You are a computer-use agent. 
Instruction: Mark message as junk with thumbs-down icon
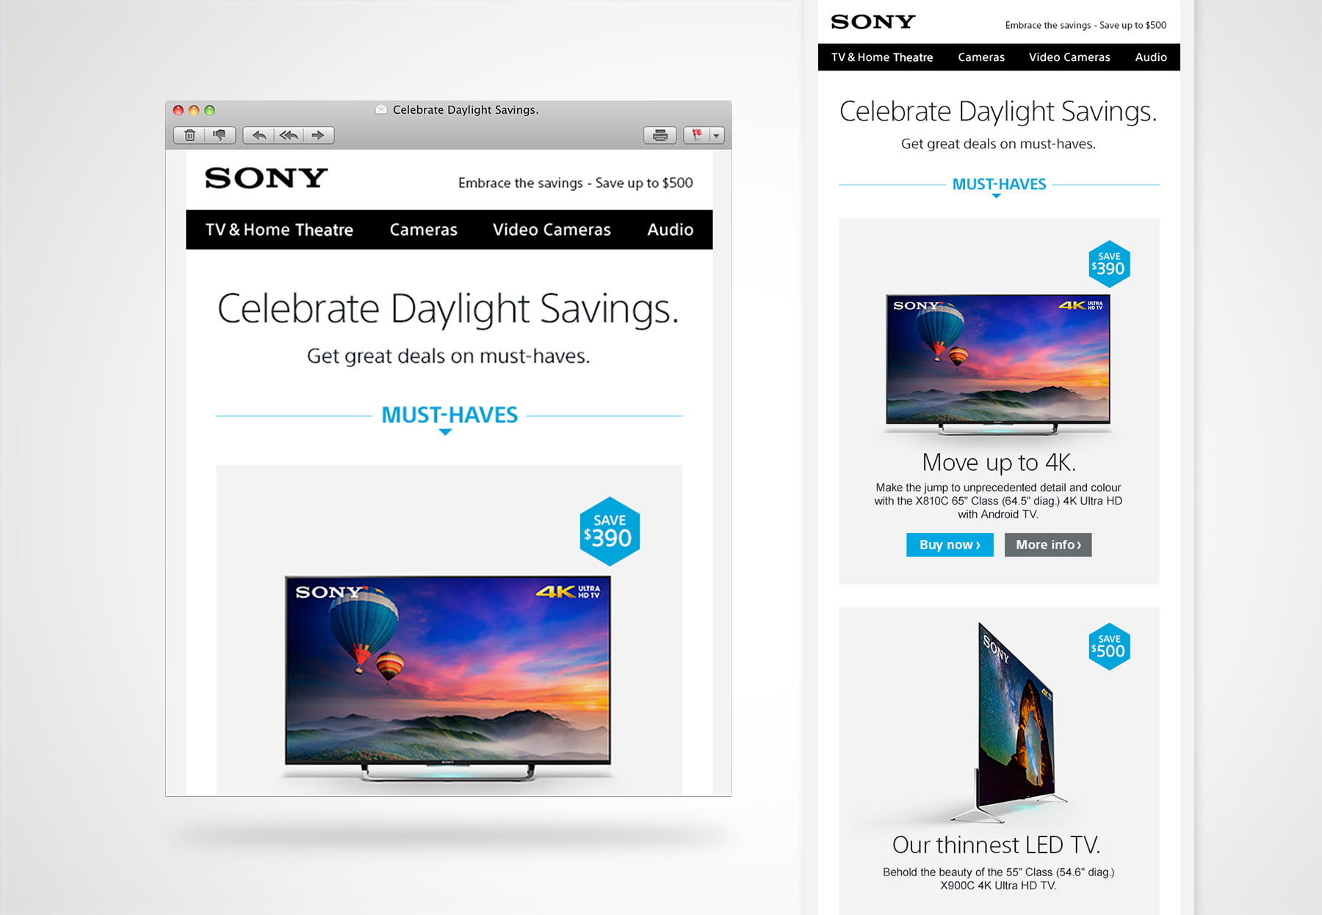[220, 135]
